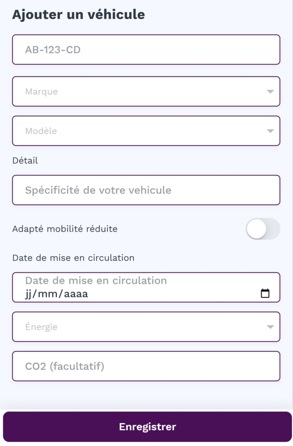Click the Marque dropdown arrow
Screen dimensions: 293x446
(x=270, y=91)
